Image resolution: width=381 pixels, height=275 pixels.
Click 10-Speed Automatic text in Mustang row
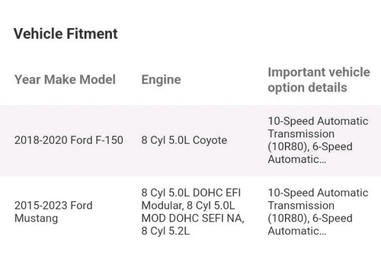(x=318, y=193)
